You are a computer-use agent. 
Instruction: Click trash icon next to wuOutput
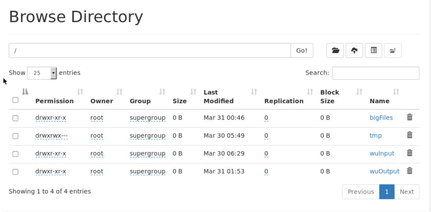(410, 171)
